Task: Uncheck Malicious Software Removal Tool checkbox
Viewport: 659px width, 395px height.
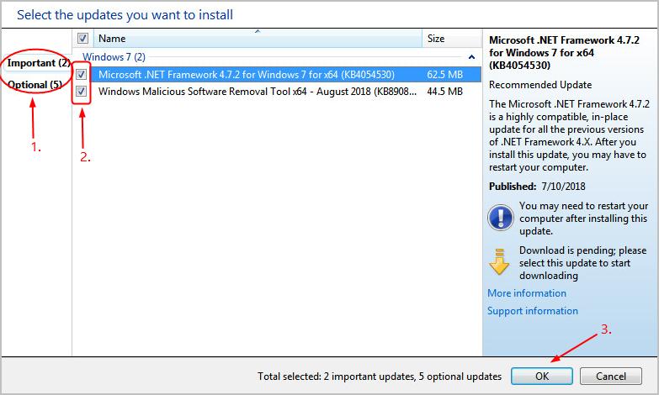Action: [82, 91]
